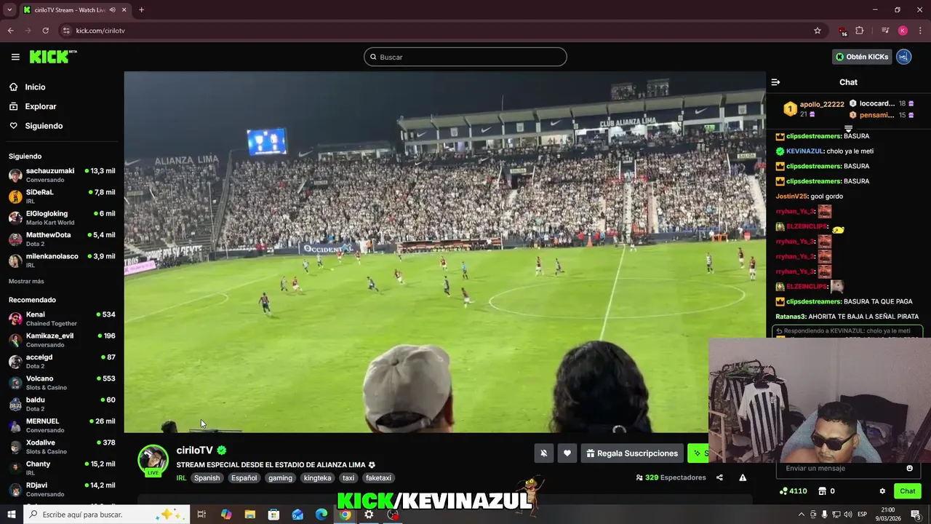Report stream with warning triangle icon
The width and height of the screenshot is (931, 524).
[743, 478]
